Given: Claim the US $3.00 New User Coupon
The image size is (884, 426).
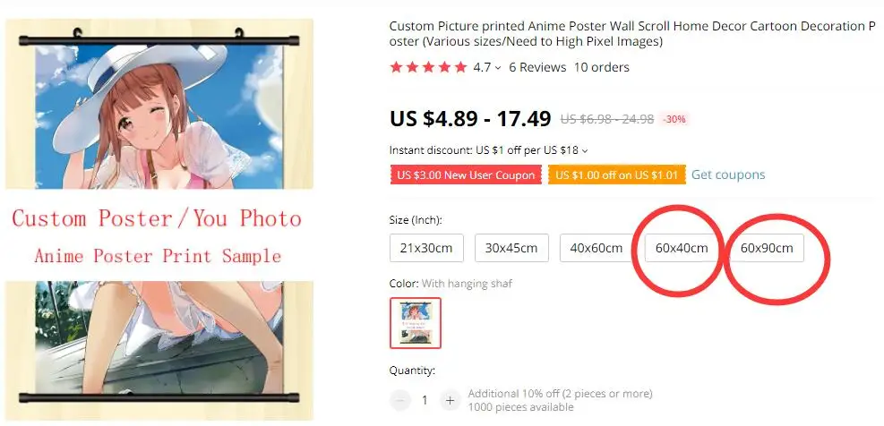Looking at the screenshot, I should pyautogui.click(x=466, y=175).
